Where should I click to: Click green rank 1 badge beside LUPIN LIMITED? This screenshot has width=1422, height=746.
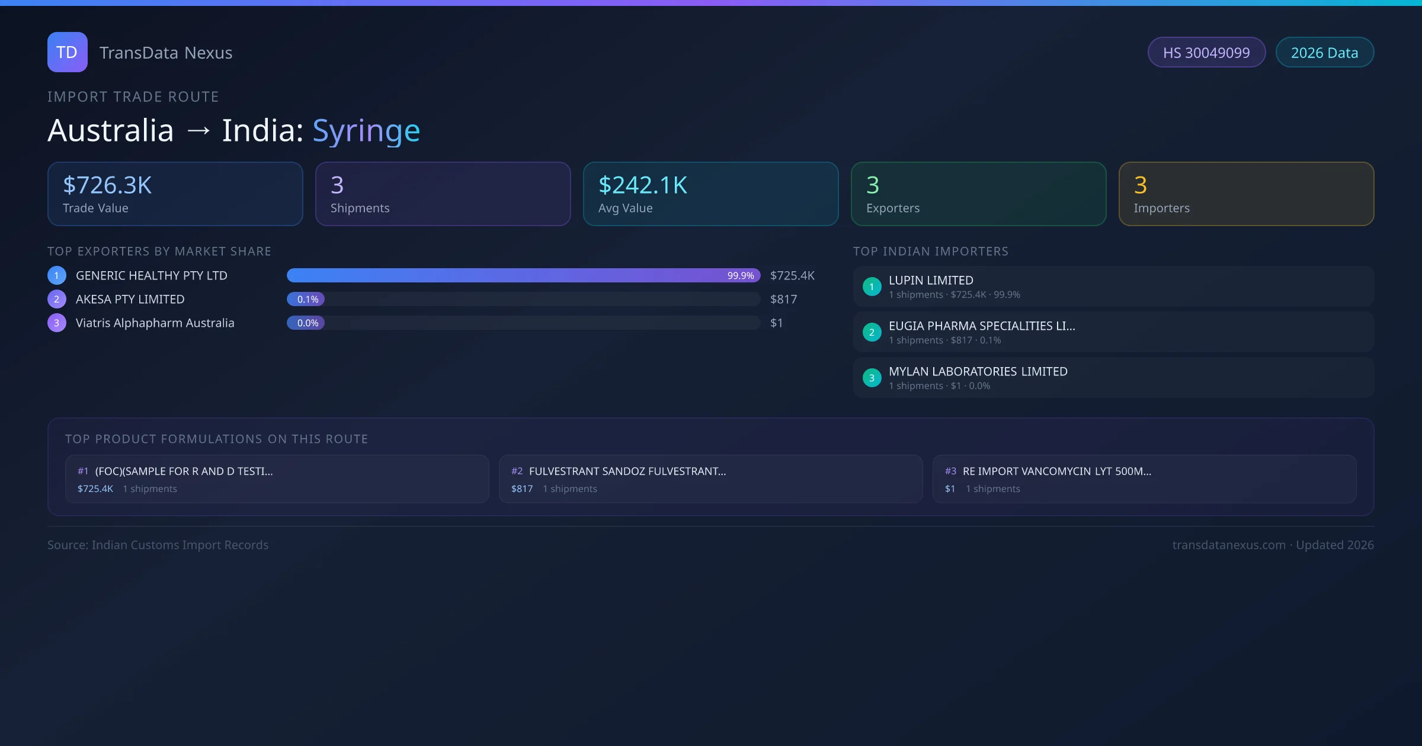[872, 287]
